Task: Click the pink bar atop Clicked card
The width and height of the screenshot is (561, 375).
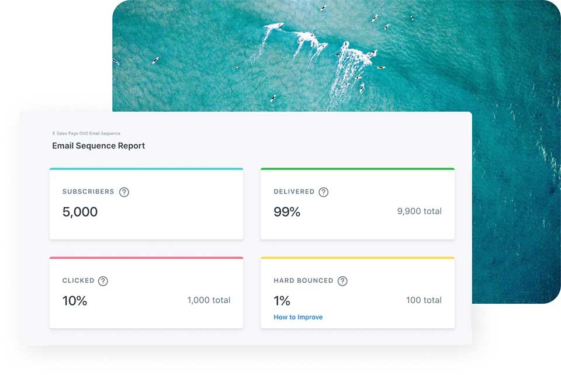Action: pyautogui.click(x=146, y=258)
